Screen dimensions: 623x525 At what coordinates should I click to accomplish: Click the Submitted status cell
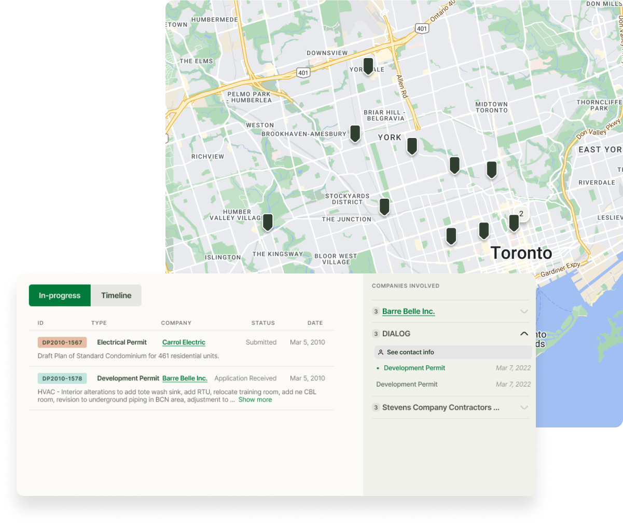(261, 342)
